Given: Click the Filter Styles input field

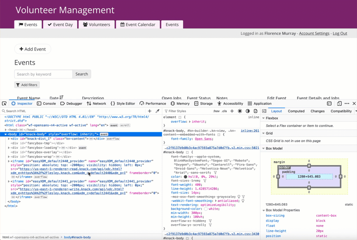Looking at the screenshot, I should pyautogui.click(x=185, y=111).
